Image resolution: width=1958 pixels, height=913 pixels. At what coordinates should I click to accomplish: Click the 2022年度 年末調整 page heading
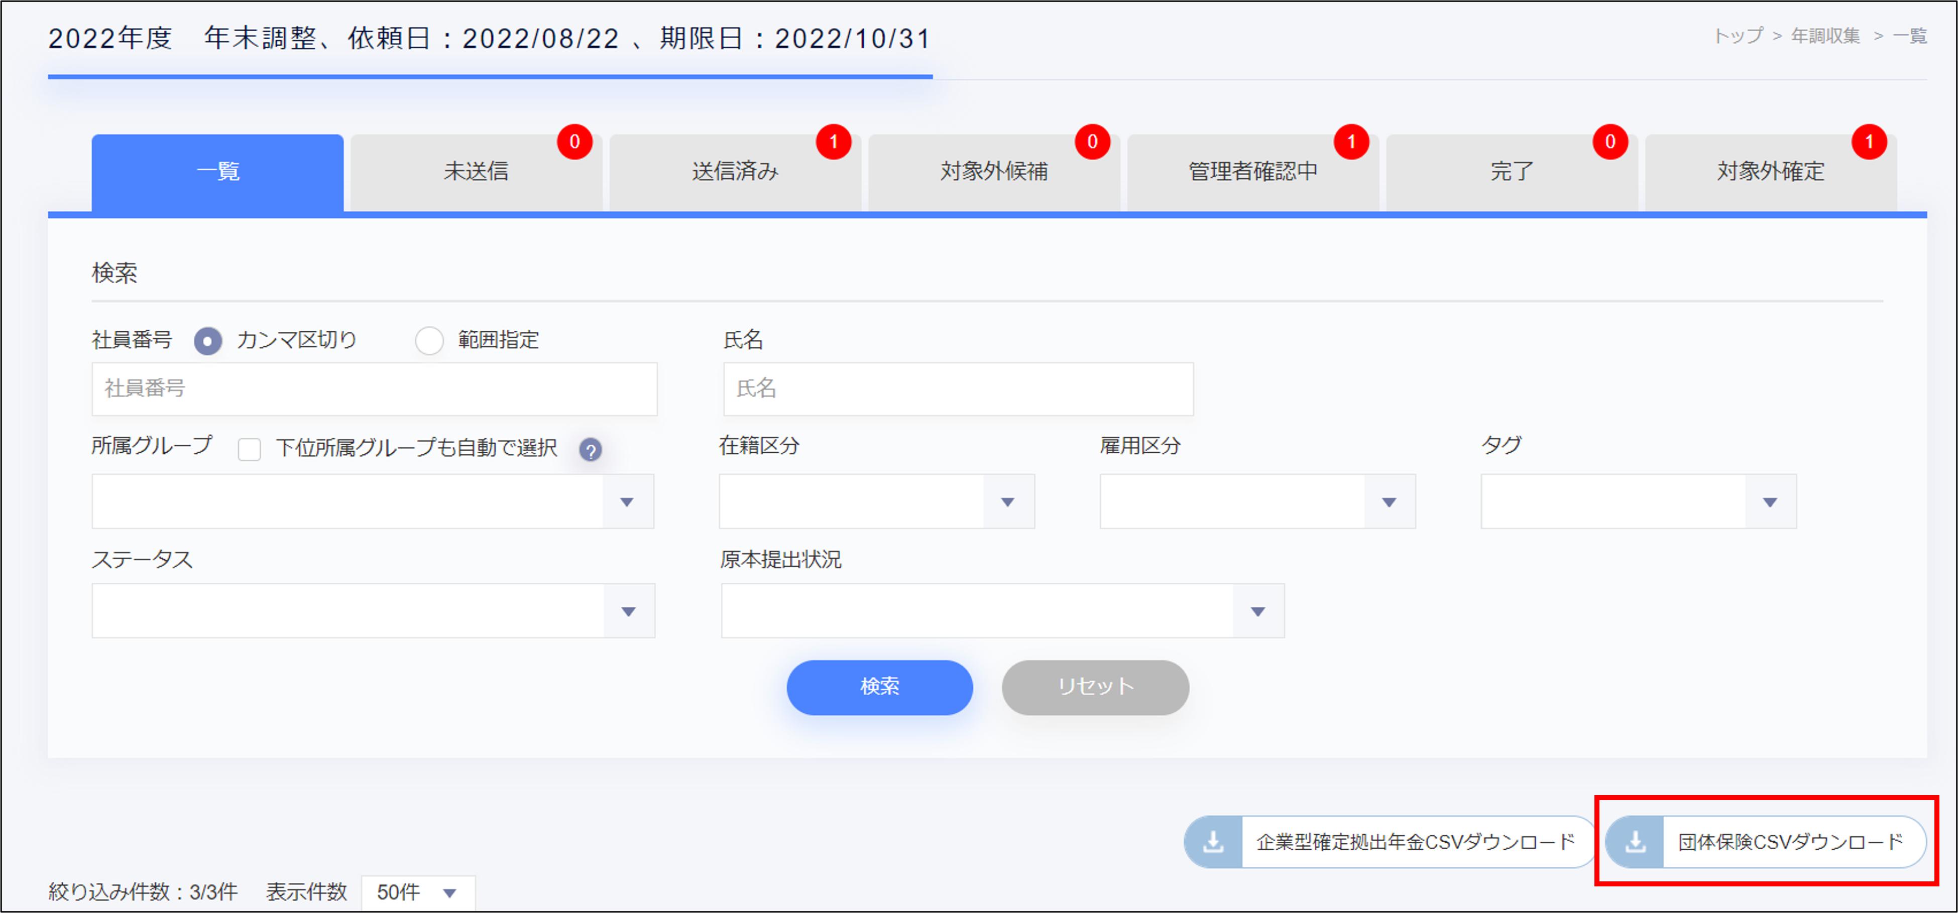(x=490, y=38)
